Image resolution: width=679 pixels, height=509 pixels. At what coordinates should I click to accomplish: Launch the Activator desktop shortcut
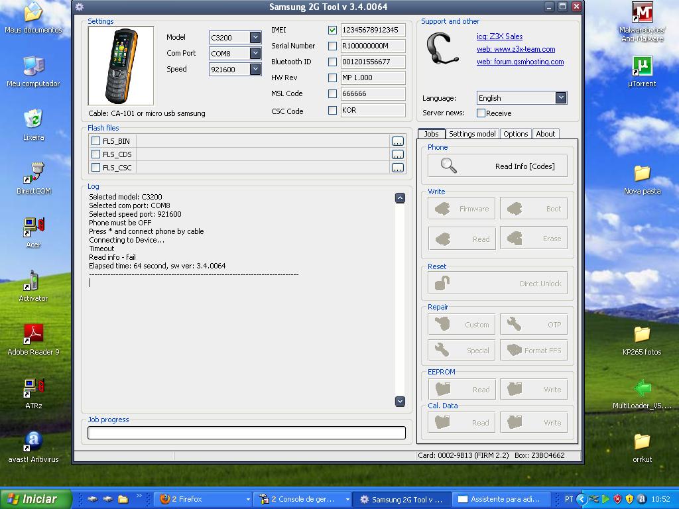click(33, 286)
